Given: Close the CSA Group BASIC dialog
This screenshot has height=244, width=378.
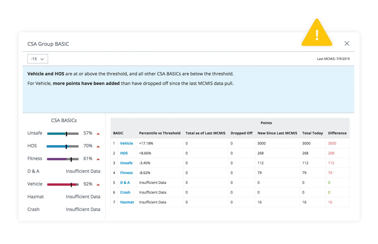Looking at the screenshot, I should coord(347,43).
